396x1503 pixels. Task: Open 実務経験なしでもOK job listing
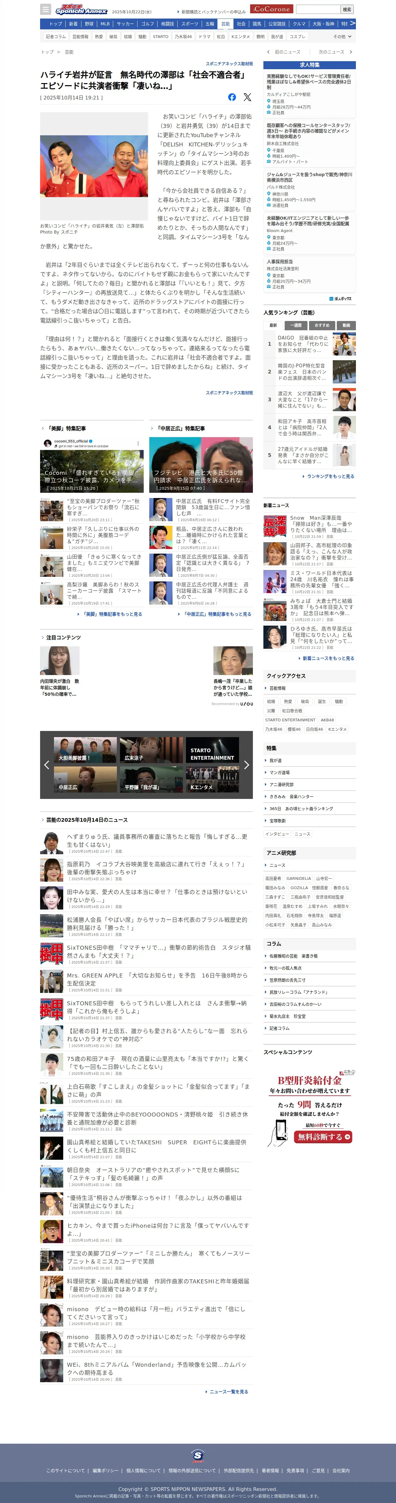(309, 94)
